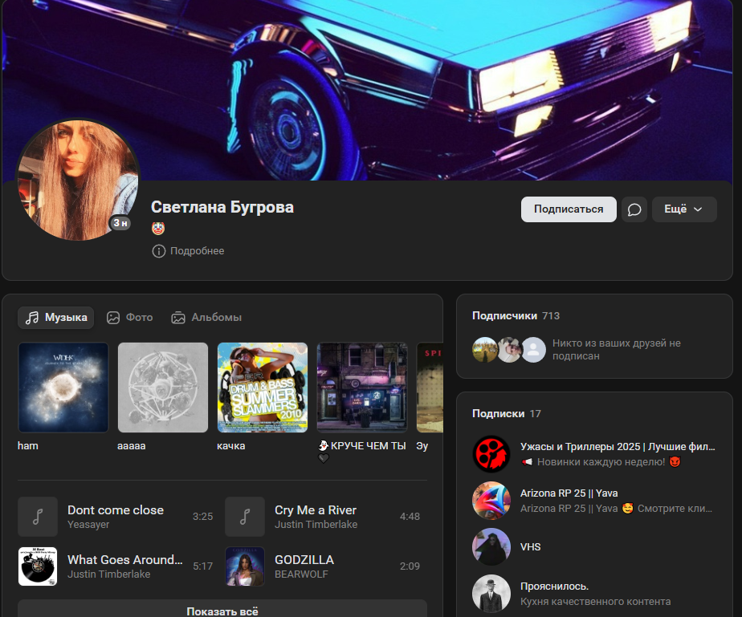742x617 pixels.
Task: Click the 'ham' playlist title
Action: click(28, 446)
